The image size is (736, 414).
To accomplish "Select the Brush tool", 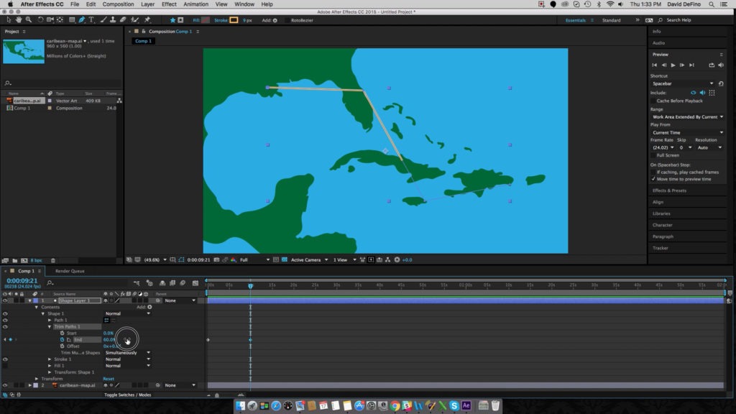I will (103, 19).
